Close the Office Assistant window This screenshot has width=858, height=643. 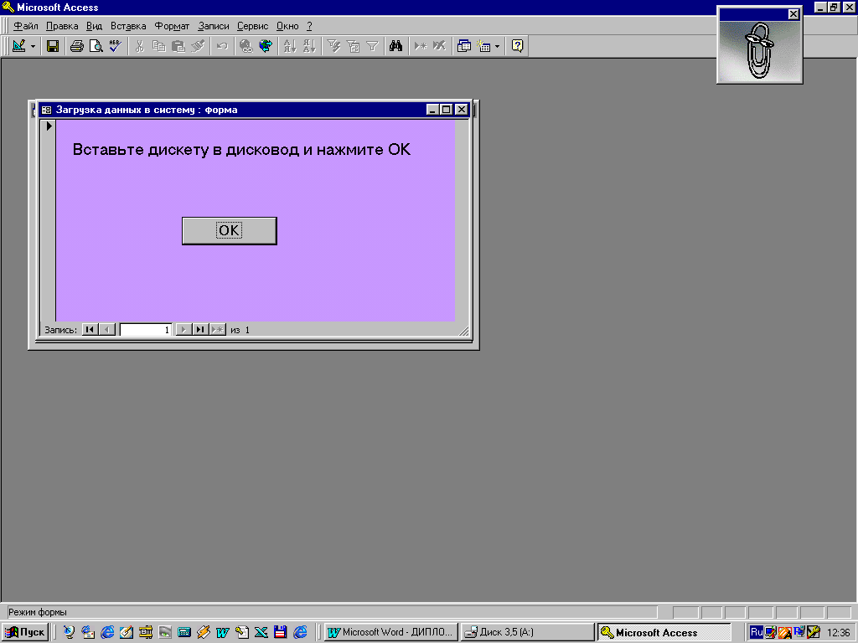pyautogui.click(x=793, y=14)
